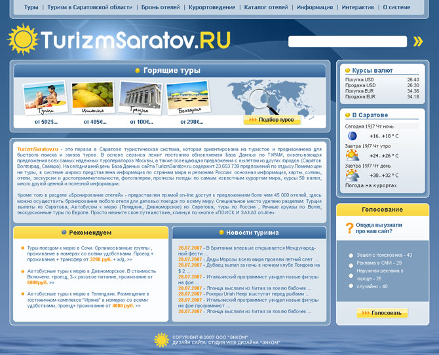
Task: Choose the "случайно" poll answer
Action: (351, 286)
